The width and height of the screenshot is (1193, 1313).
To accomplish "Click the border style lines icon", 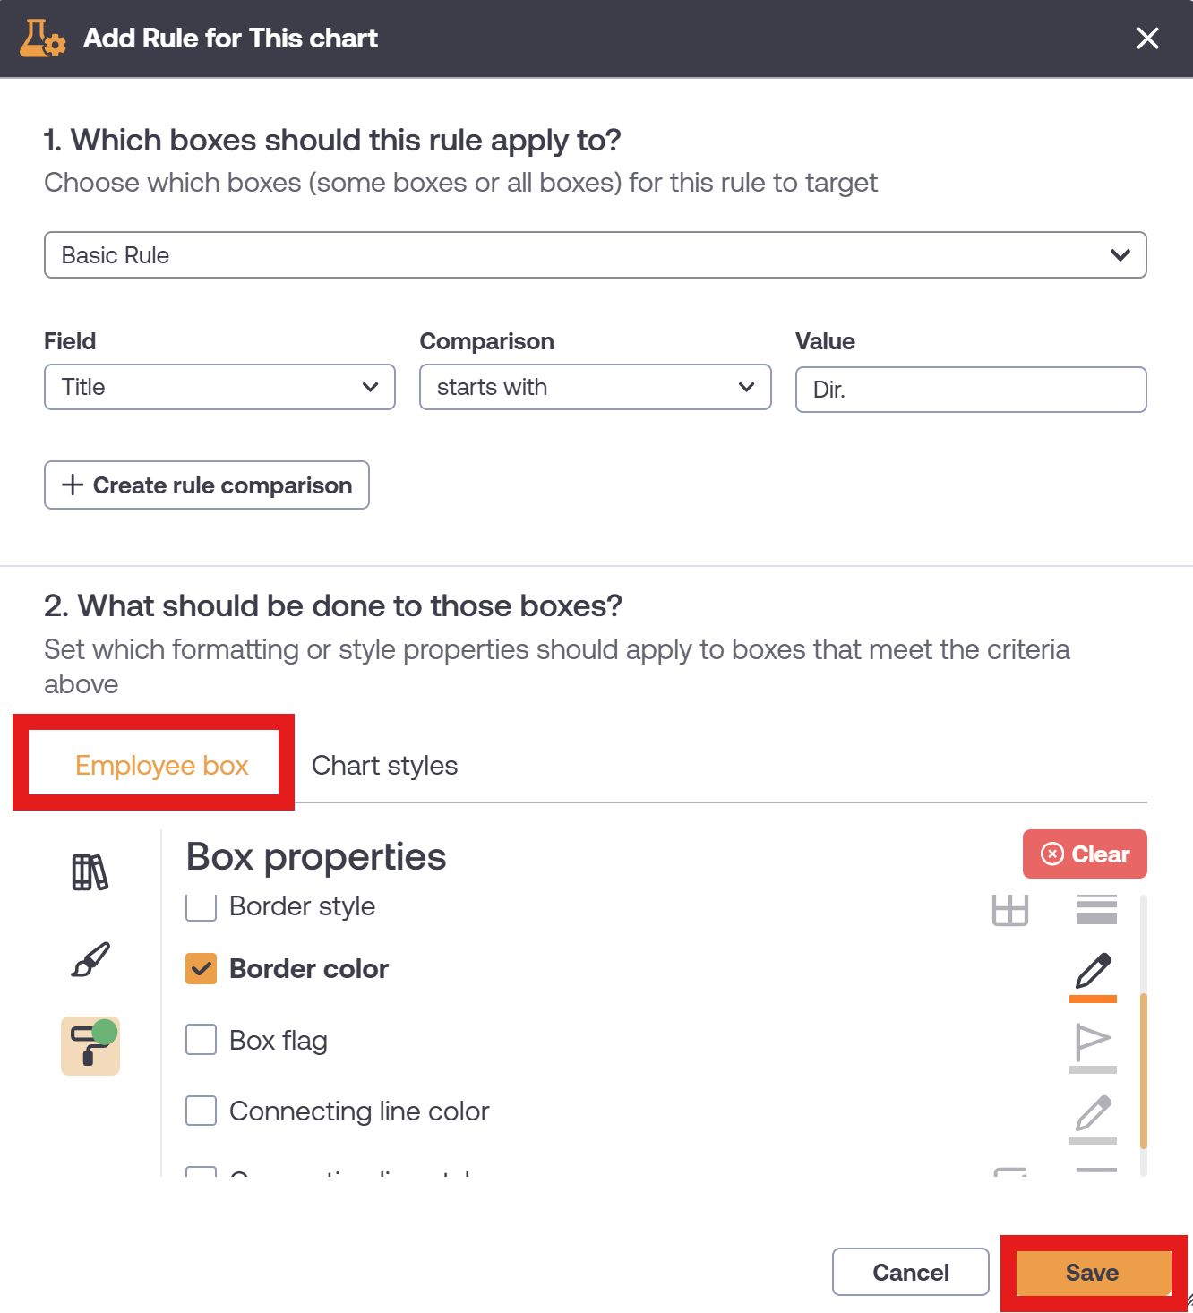I will pos(1097,910).
